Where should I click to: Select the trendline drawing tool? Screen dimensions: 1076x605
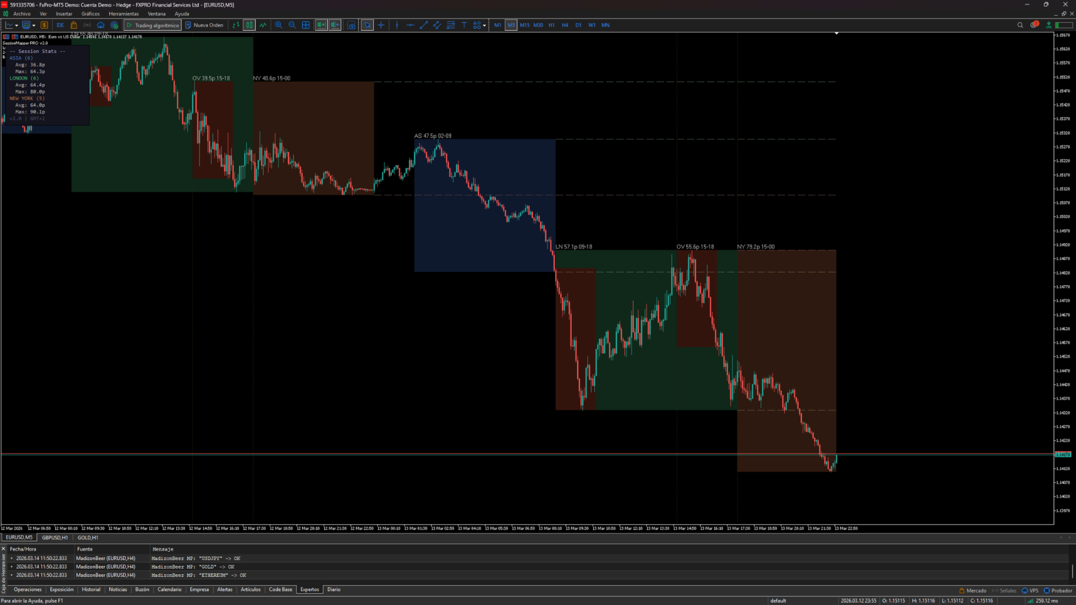click(x=424, y=25)
